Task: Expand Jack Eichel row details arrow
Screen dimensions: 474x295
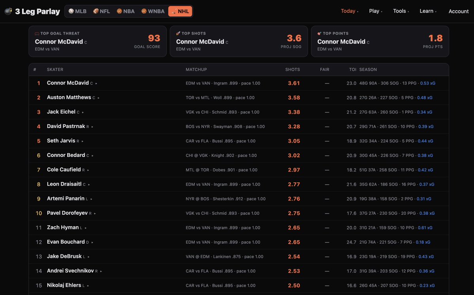Action: (83, 112)
